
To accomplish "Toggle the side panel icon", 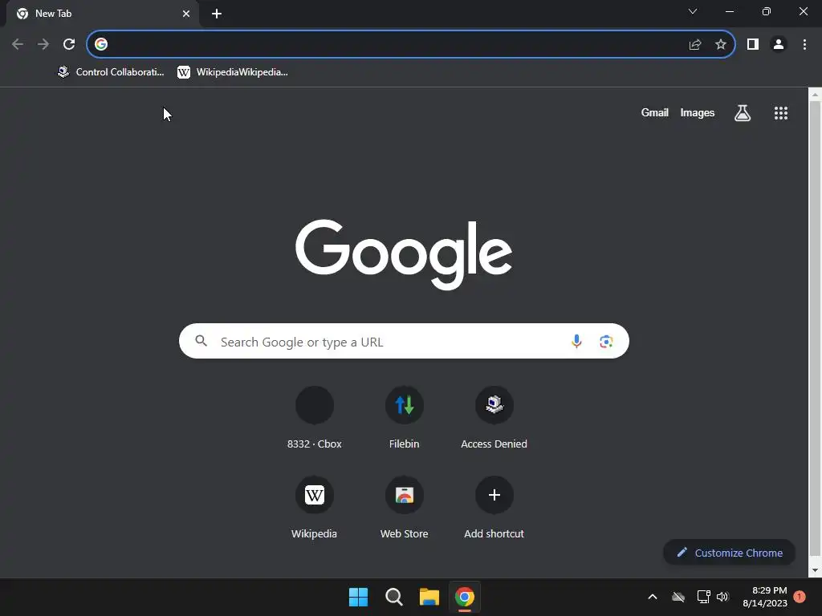I will 753,45.
